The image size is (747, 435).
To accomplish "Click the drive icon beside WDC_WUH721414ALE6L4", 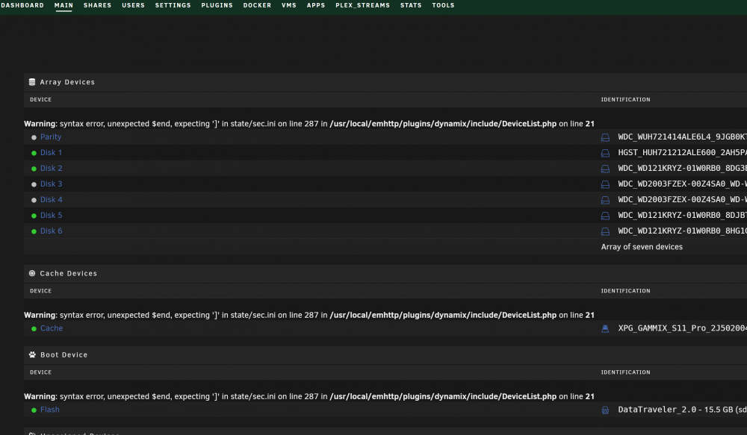I will (x=605, y=137).
